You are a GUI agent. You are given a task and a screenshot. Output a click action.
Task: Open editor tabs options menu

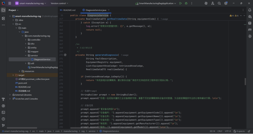click(x=243, y=10)
